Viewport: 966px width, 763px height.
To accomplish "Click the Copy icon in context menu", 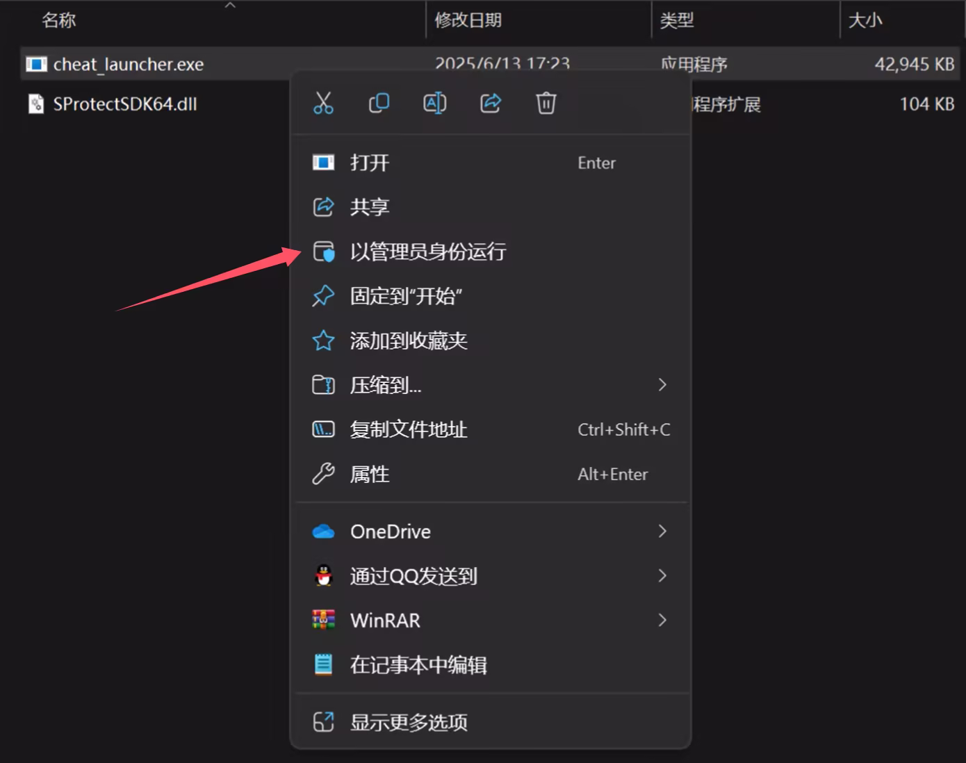I will click(379, 103).
